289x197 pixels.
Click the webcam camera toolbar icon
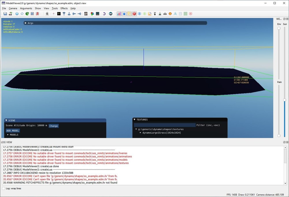pyautogui.click(x=47, y=14)
